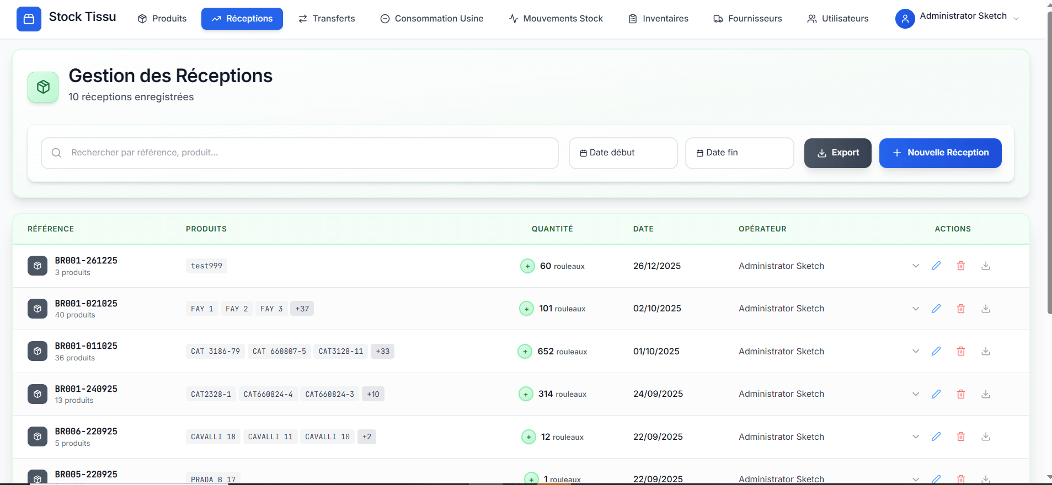Click the green plus icon next to 60 rouleaux
The image size is (1052, 485).
click(x=527, y=266)
